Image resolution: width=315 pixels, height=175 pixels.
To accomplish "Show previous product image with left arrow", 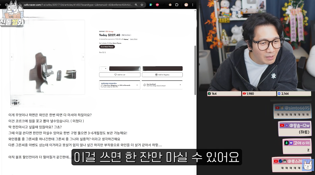I will 12,57.
